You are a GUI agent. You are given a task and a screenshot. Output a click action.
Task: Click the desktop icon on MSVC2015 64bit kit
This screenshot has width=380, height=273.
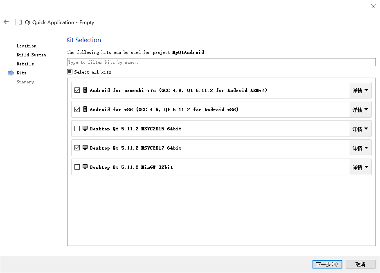[x=85, y=128]
